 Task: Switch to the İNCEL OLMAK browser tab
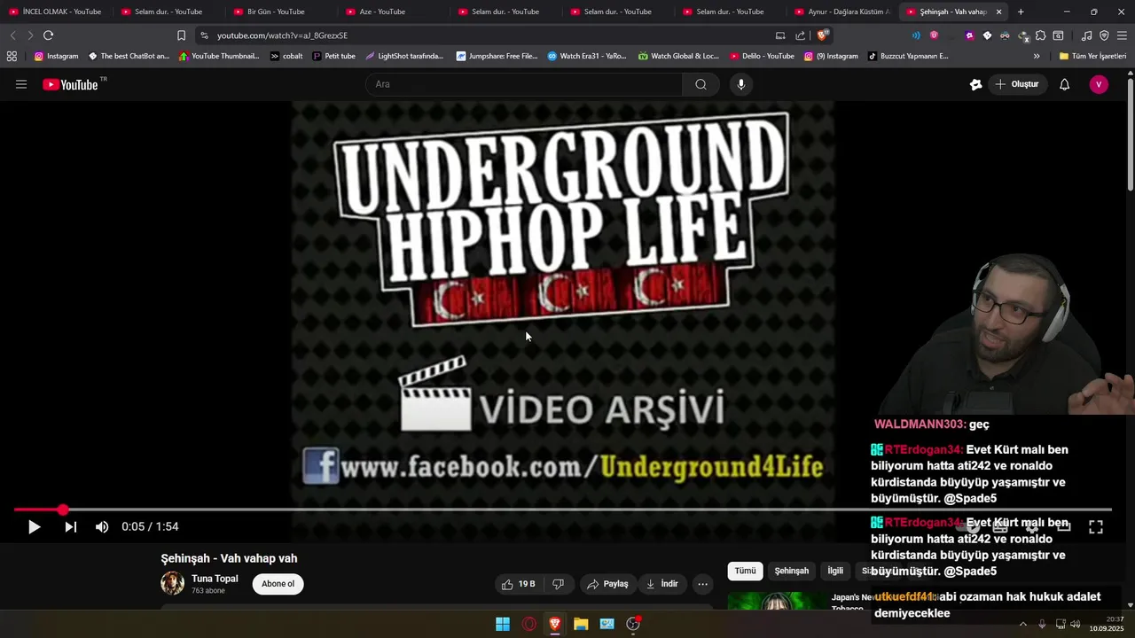coord(55,12)
